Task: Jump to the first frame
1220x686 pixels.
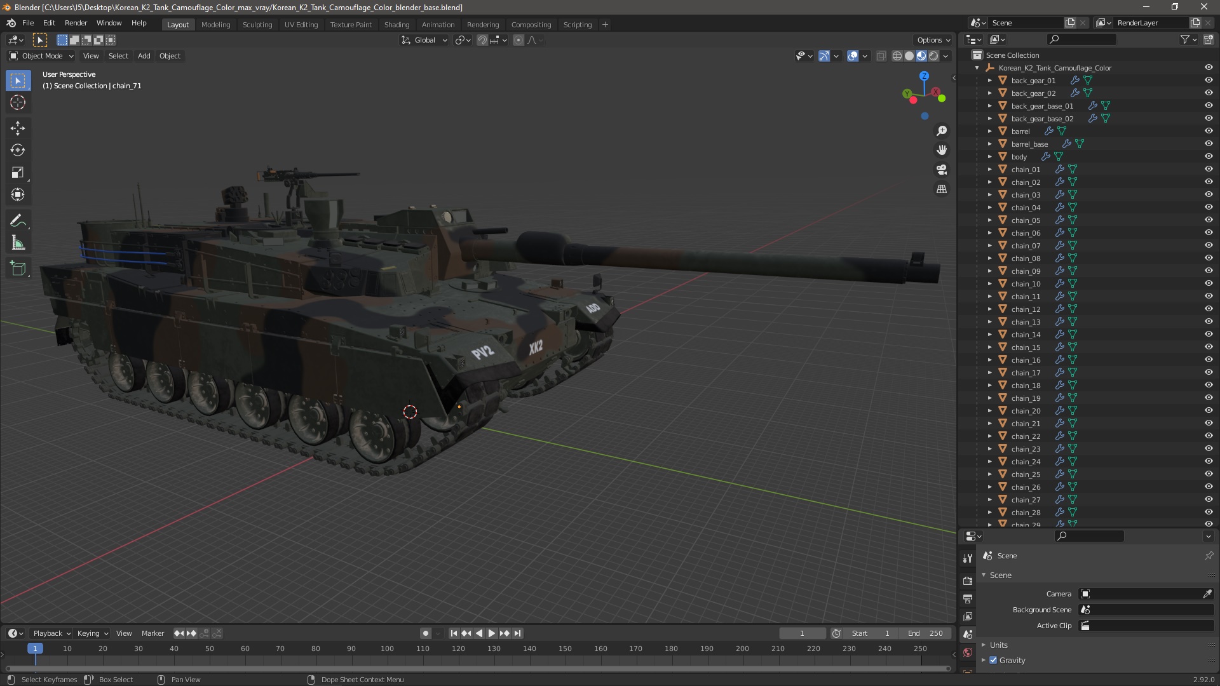Action: click(x=454, y=633)
